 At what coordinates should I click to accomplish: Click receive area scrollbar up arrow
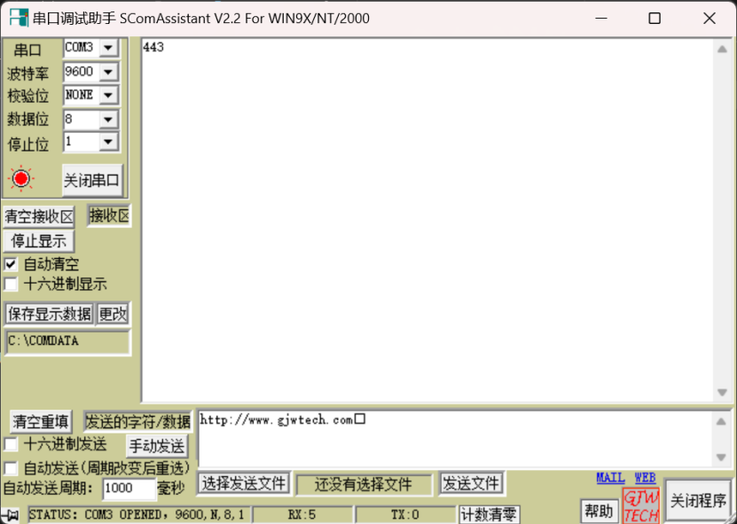click(x=723, y=49)
